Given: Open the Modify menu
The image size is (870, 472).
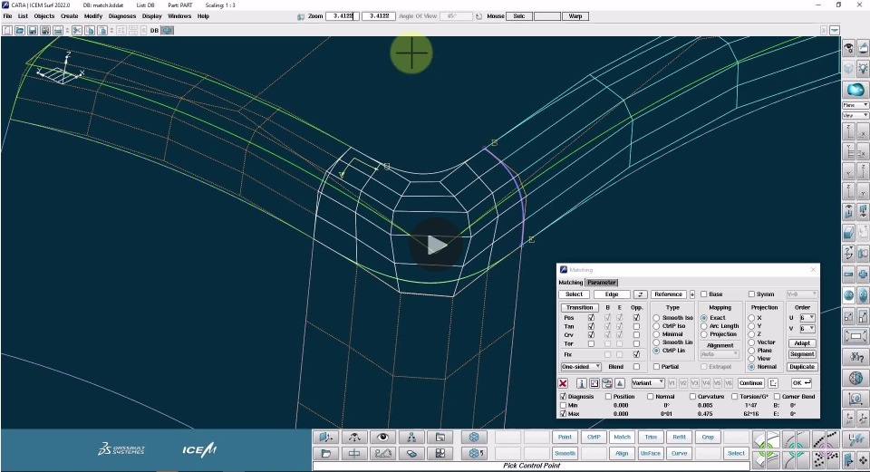Looking at the screenshot, I should pyautogui.click(x=93, y=16).
